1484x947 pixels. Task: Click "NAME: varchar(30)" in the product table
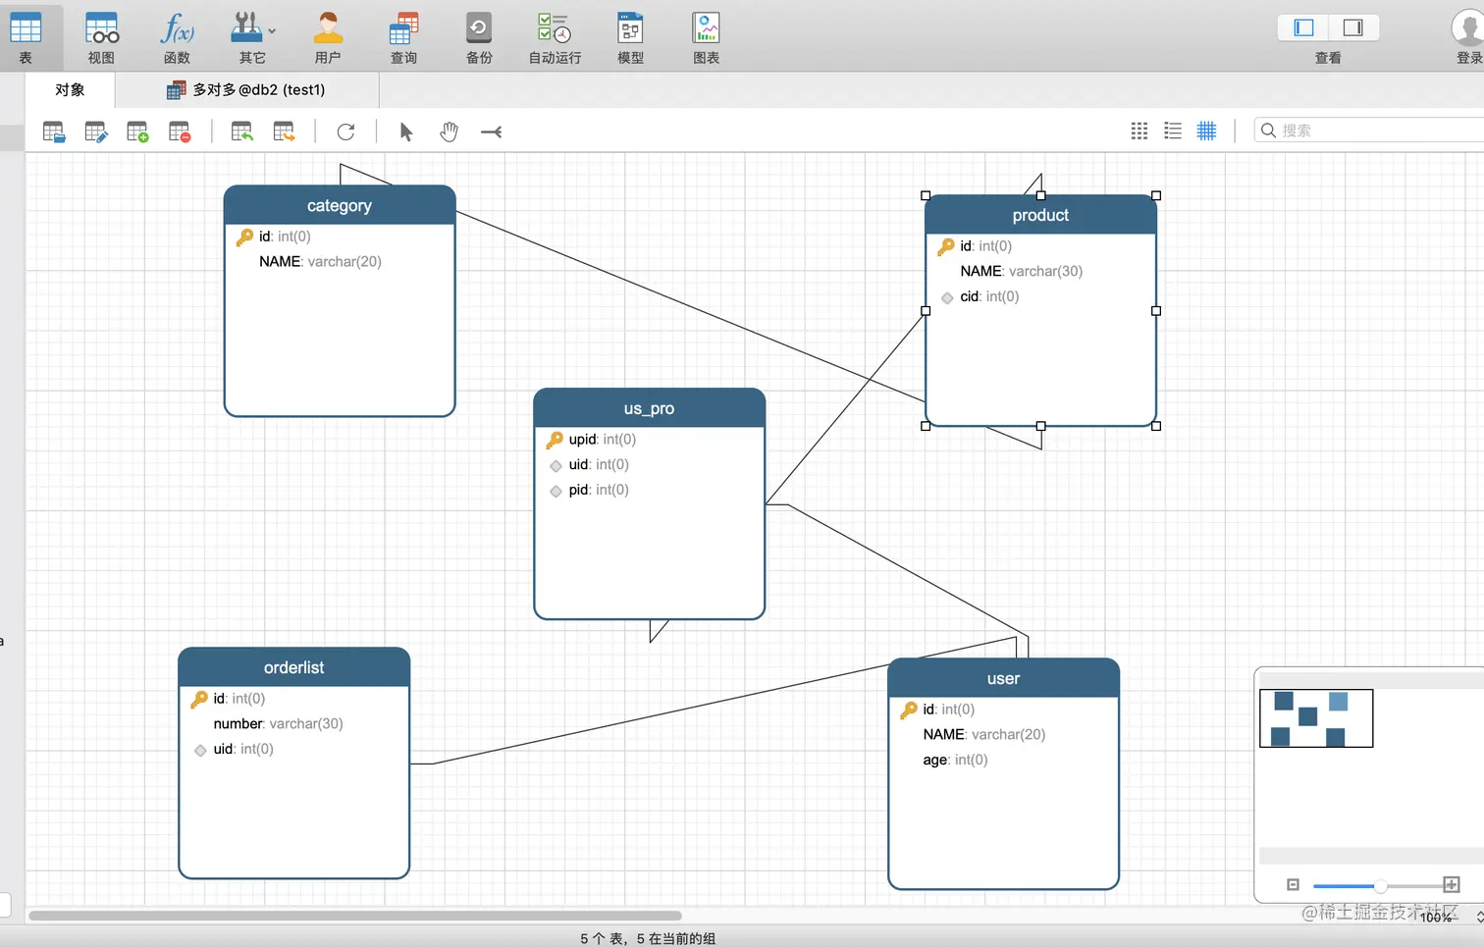point(1021,272)
